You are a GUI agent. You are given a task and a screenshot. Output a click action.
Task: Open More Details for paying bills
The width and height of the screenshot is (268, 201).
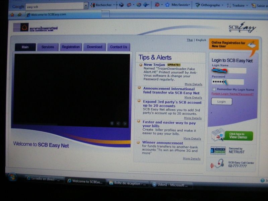(x=192, y=138)
